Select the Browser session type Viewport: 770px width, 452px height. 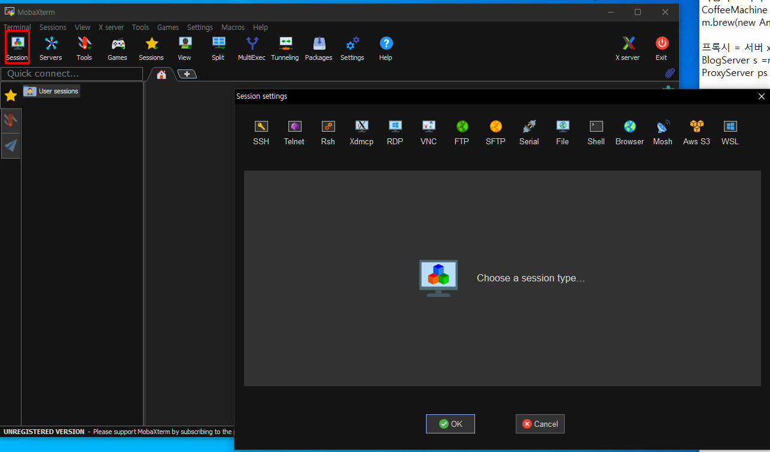[629, 133]
